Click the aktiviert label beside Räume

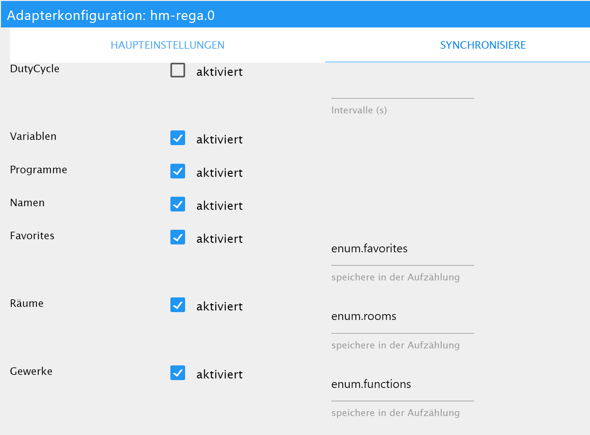219,307
